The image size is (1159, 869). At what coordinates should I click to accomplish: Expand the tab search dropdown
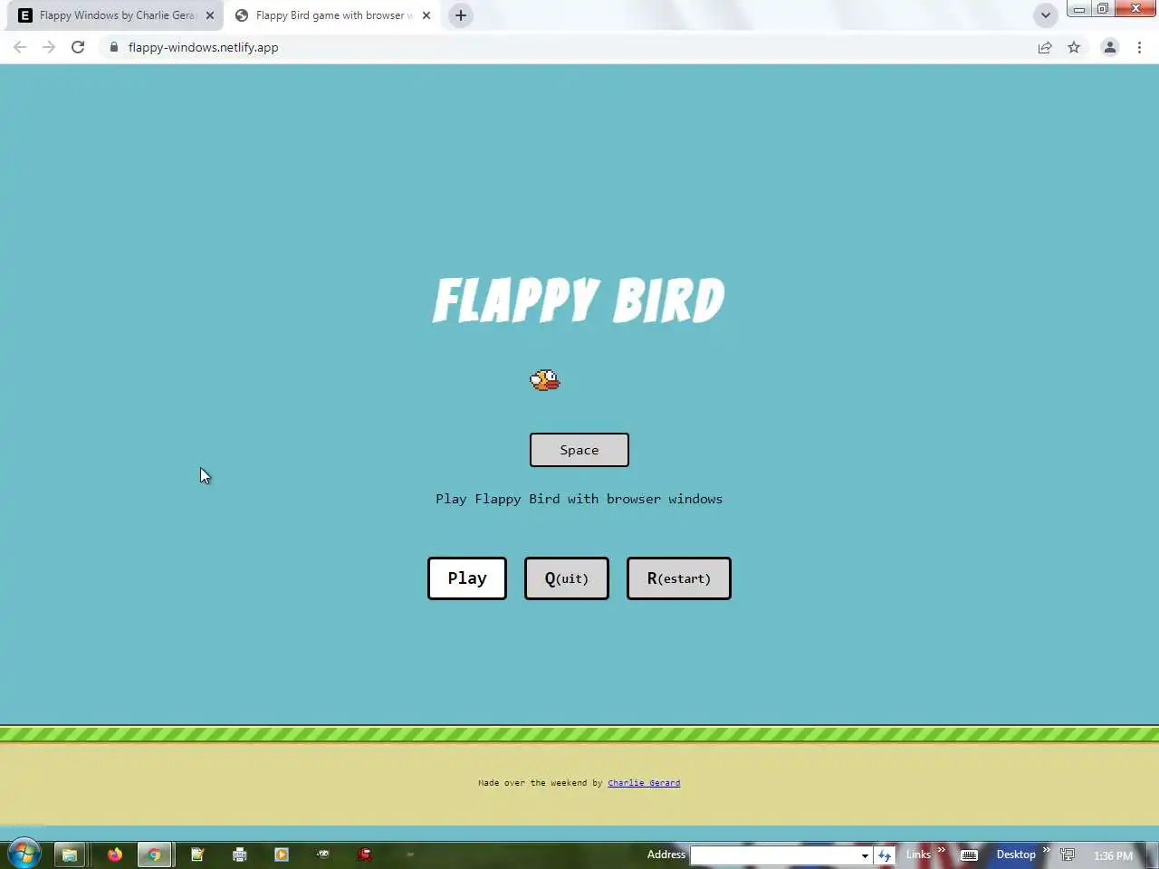(x=1046, y=15)
